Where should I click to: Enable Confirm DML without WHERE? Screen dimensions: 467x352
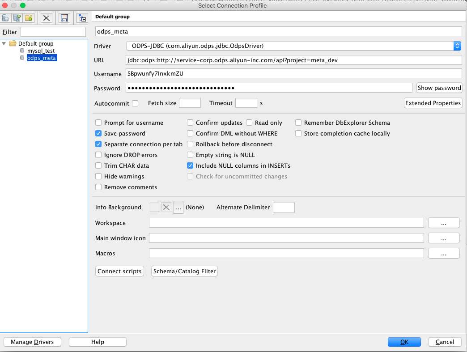(190, 133)
